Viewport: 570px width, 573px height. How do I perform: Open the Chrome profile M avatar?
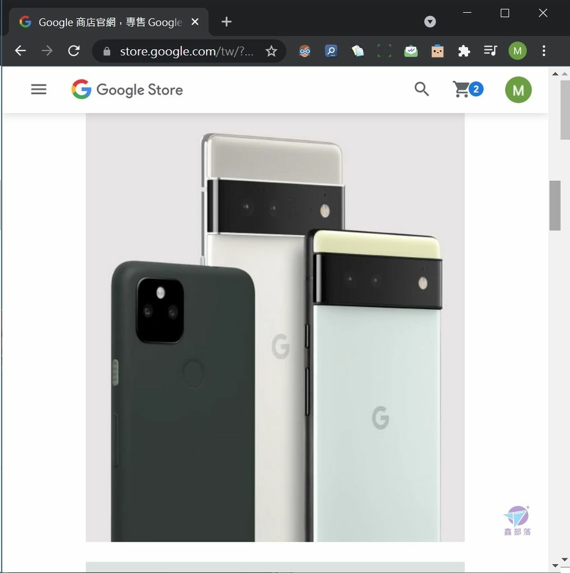(517, 51)
